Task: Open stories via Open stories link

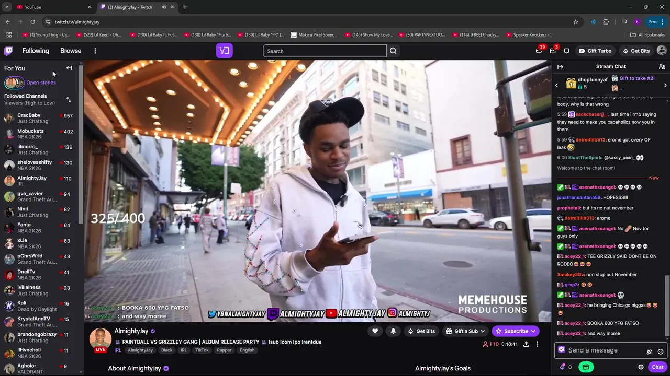Action: click(x=41, y=83)
